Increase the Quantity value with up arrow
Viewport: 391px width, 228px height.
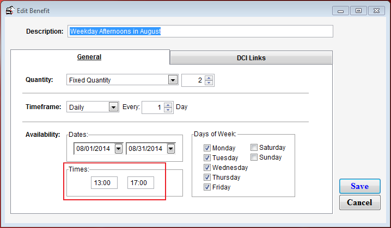pos(210,77)
